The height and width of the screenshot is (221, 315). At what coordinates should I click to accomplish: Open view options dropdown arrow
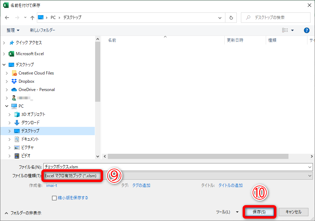click(x=292, y=30)
